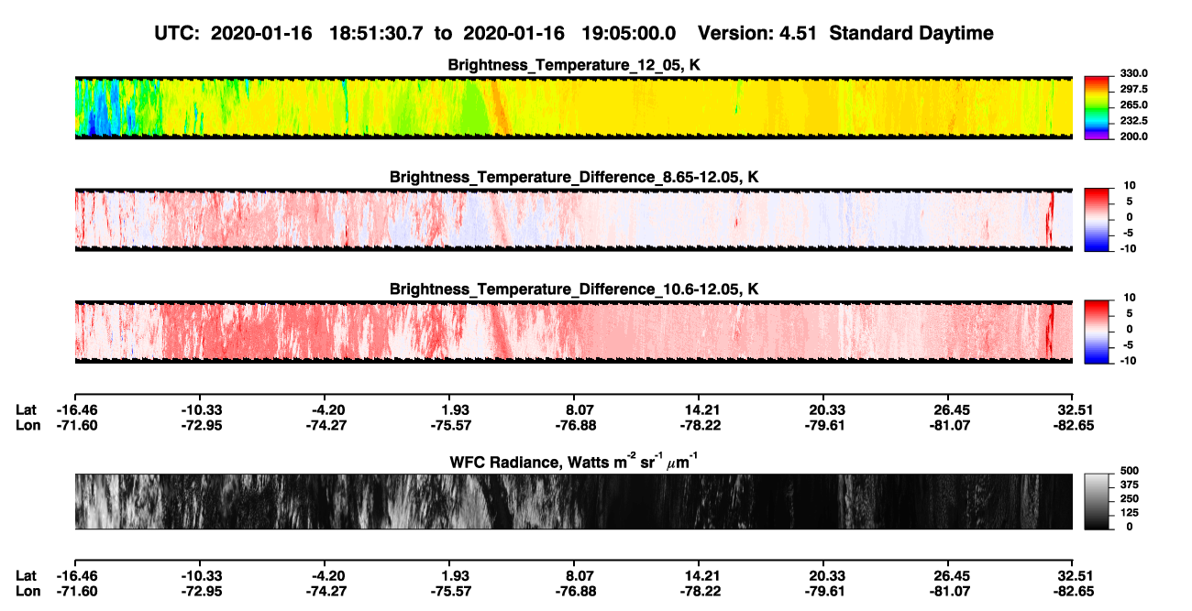Click latitude -4.20 on the upper axis

(327, 409)
